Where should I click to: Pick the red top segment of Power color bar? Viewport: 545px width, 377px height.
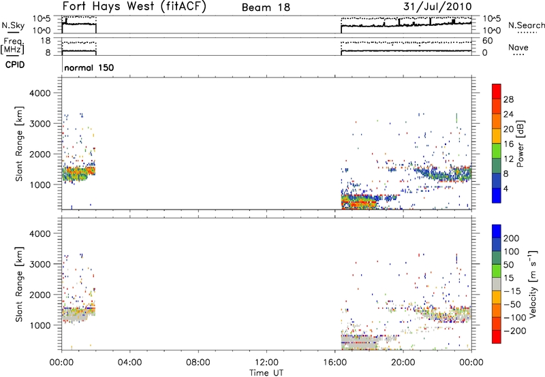[x=497, y=91]
